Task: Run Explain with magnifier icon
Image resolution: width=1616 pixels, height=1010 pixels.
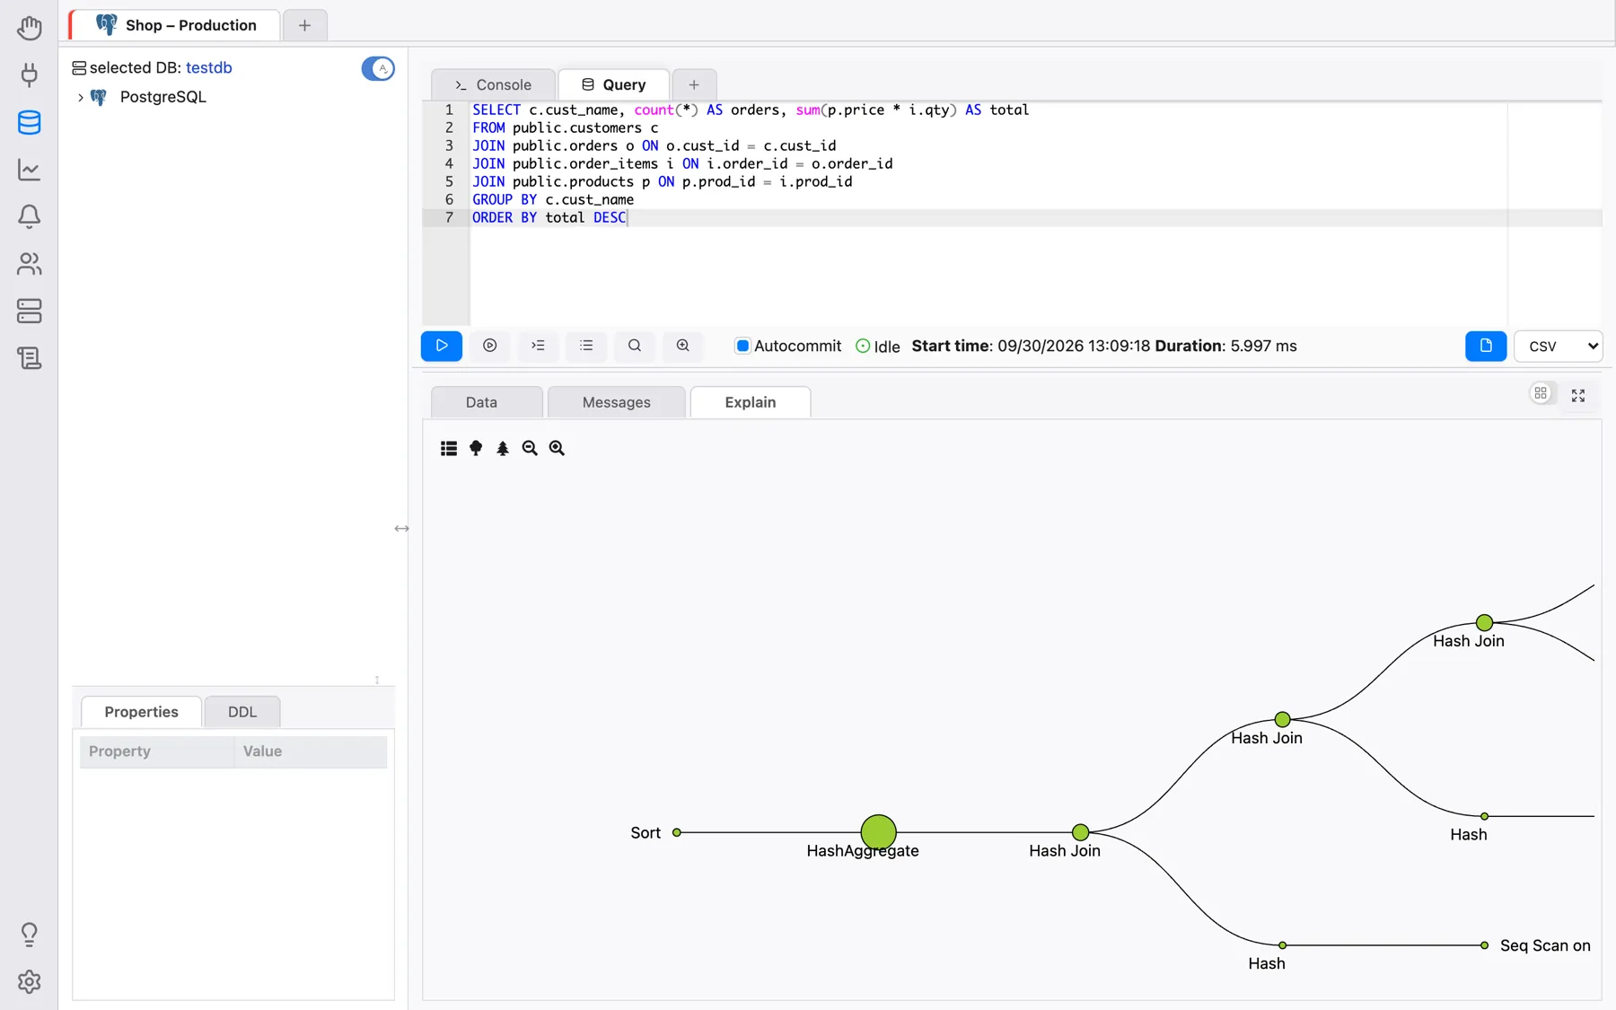Action: pos(635,346)
